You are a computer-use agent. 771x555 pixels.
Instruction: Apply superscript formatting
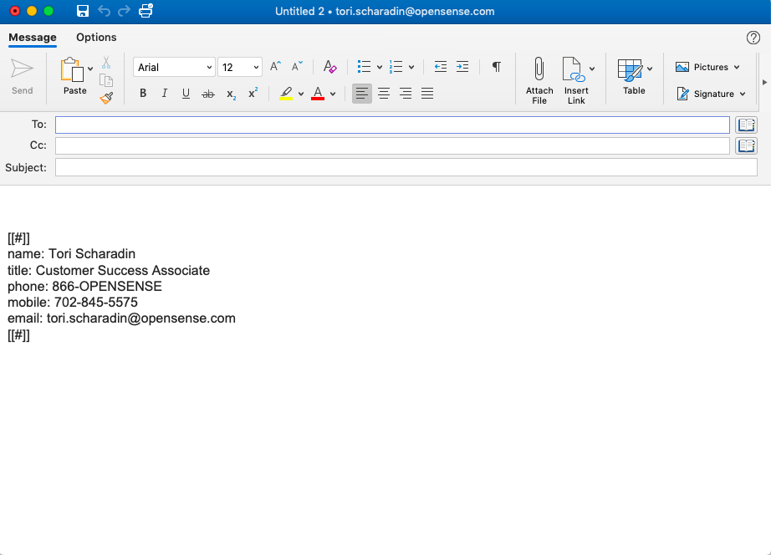tap(253, 93)
